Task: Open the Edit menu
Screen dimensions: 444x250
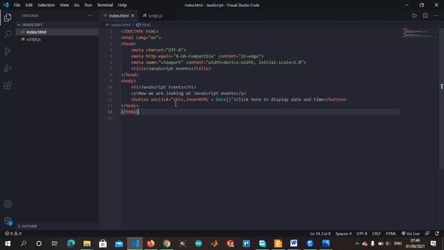Action: 29,5
